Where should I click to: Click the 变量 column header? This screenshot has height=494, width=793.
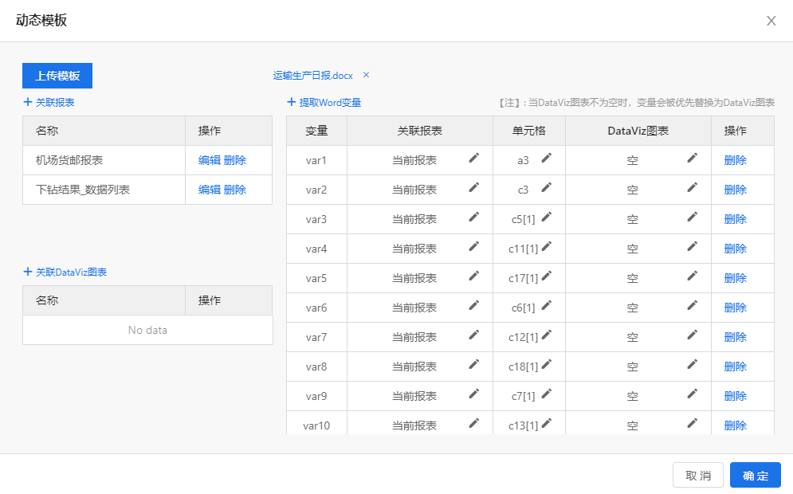click(x=316, y=131)
